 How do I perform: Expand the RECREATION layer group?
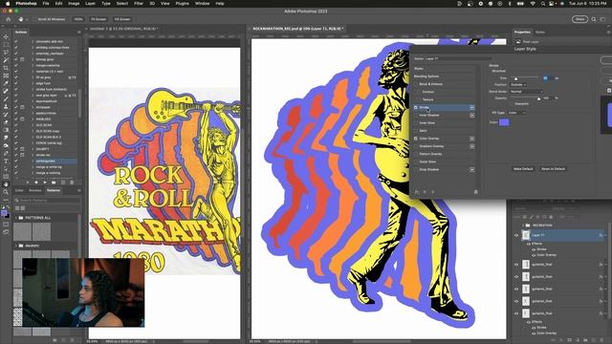[523, 226]
